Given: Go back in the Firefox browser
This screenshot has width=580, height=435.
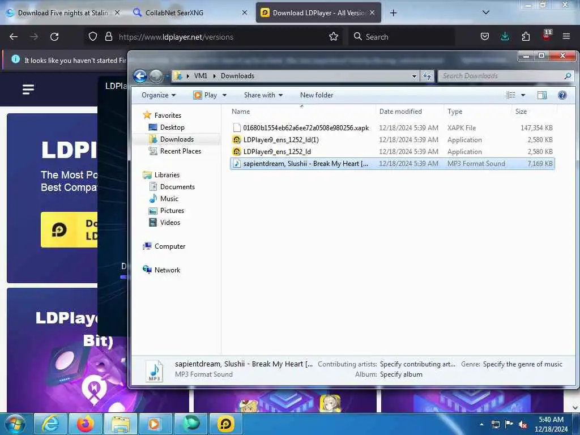Looking at the screenshot, I should (x=14, y=37).
